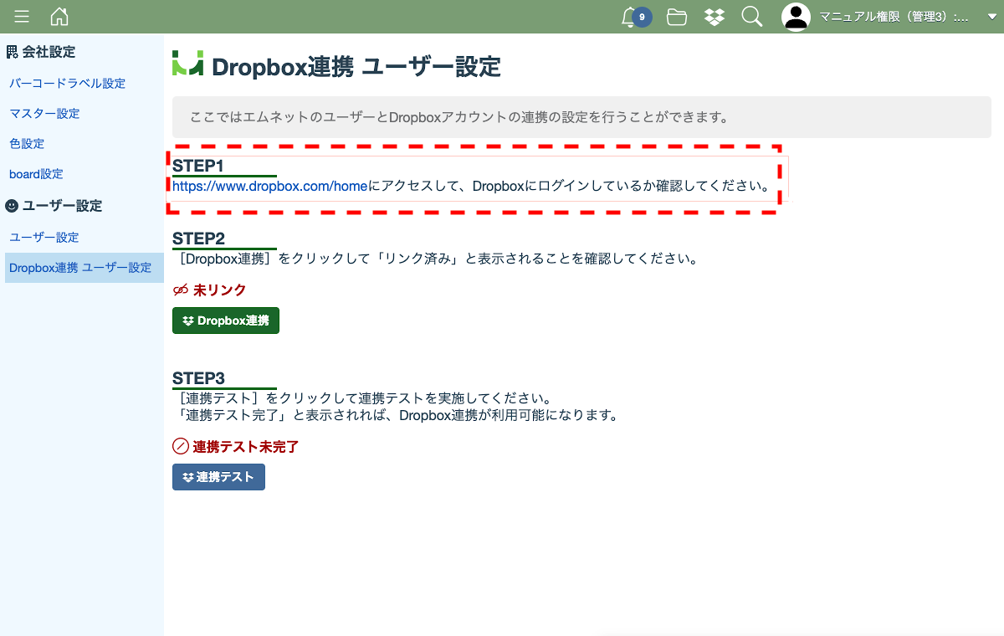Viewport: 1004px width, 636px height.
Task: Open search with the magnifying glass
Action: pos(752,17)
